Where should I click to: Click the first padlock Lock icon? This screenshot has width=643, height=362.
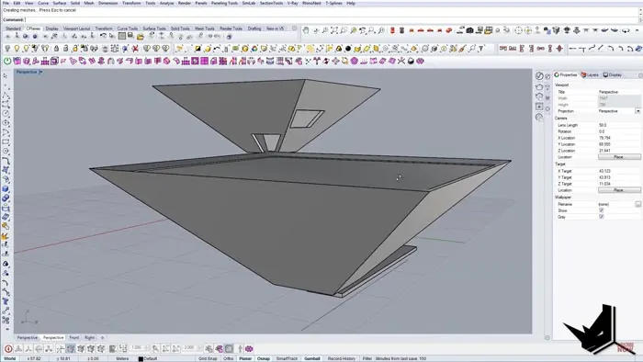coord(56,49)
